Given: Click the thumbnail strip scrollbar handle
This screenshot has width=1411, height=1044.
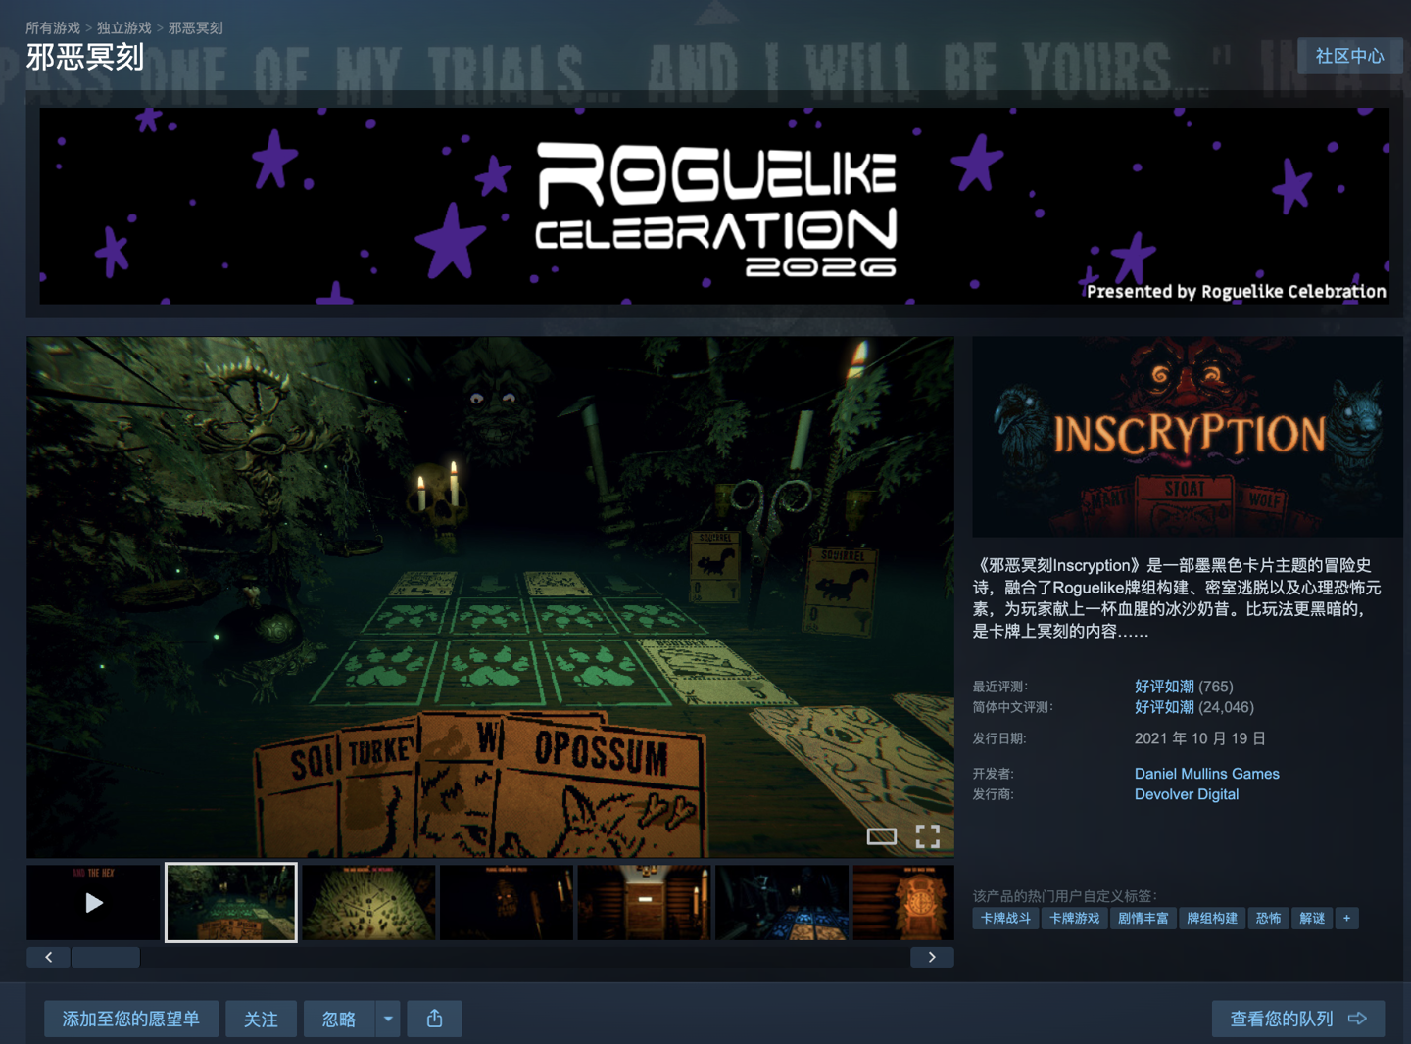Looking at the screenshot, I should (106, 957).
